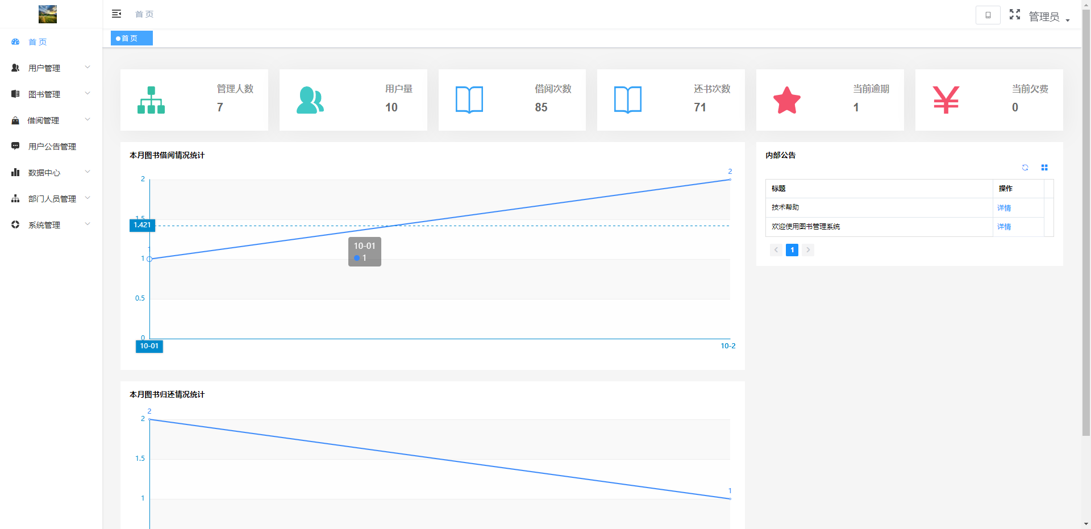Click the 用户量 users icon

310,100
